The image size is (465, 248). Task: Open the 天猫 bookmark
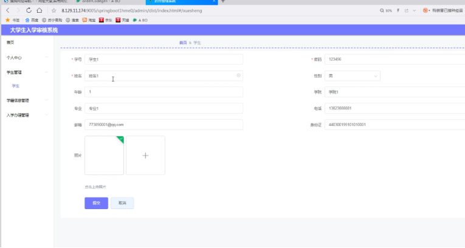tap(122, 20)
